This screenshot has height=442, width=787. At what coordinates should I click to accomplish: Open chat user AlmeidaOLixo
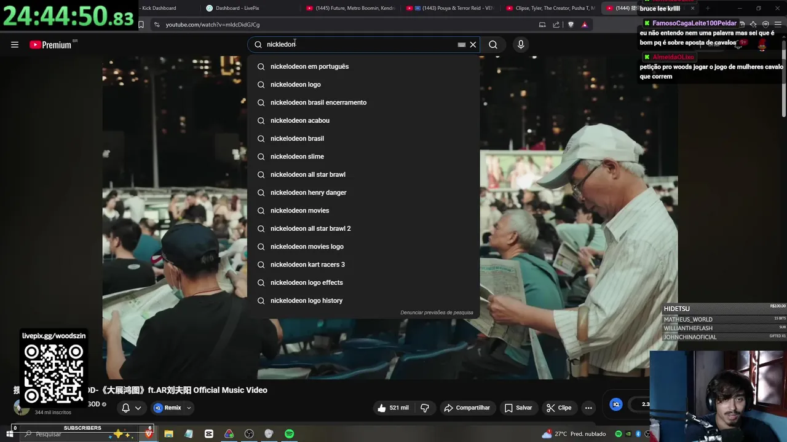pos(673,57)
